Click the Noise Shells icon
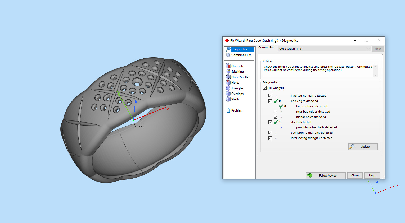The height and width of the screenshot is (223, 405). click(x=228, y=77)
